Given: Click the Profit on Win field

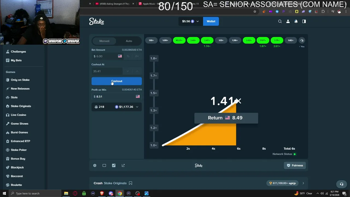Looking at the screenshot, I should 116,97.
